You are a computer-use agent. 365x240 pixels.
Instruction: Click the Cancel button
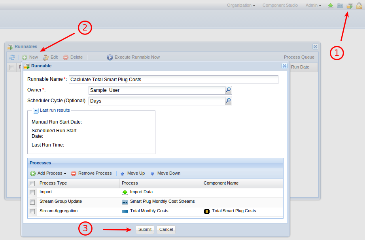tap(166, 230)
